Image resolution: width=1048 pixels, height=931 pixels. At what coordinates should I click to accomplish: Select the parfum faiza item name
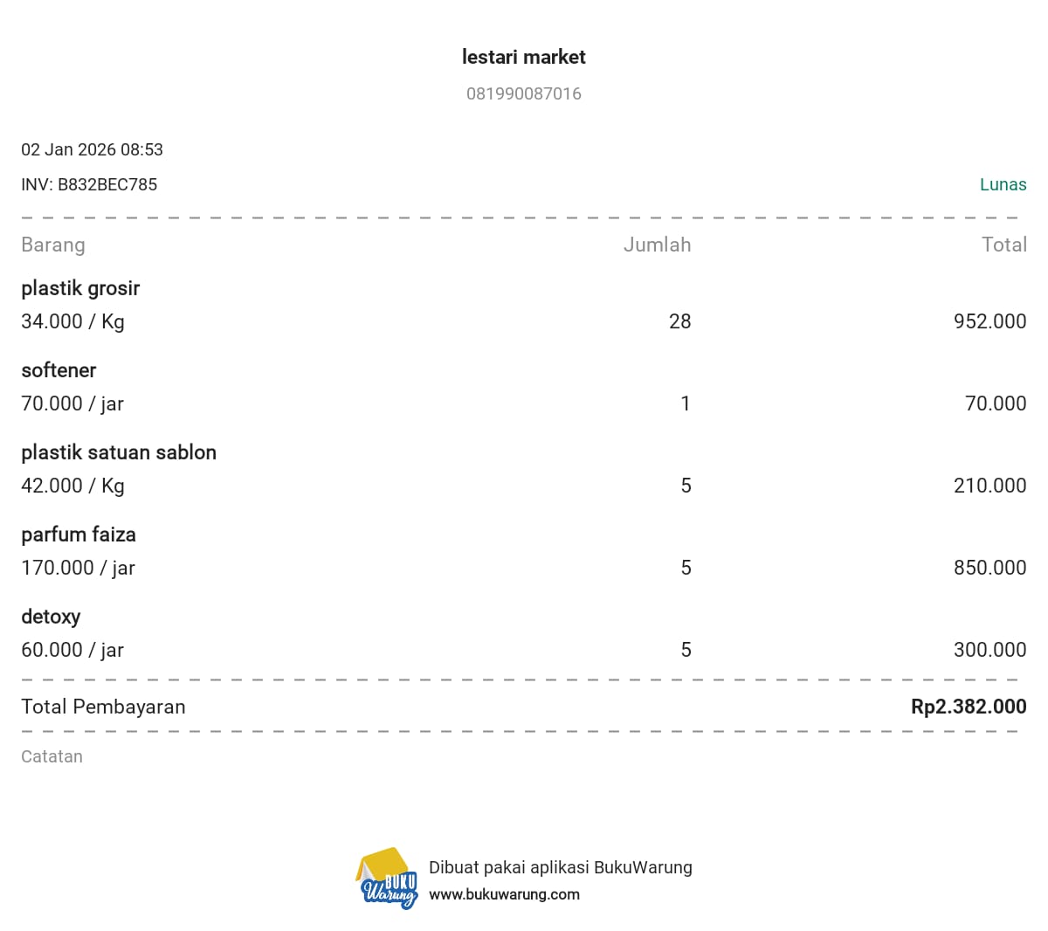[79, 534]
